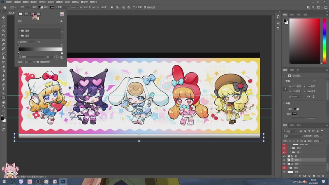Viewport: 329px width, 185px height.
Task: Open tool mode dropdown (形状)
Action: 25,7
